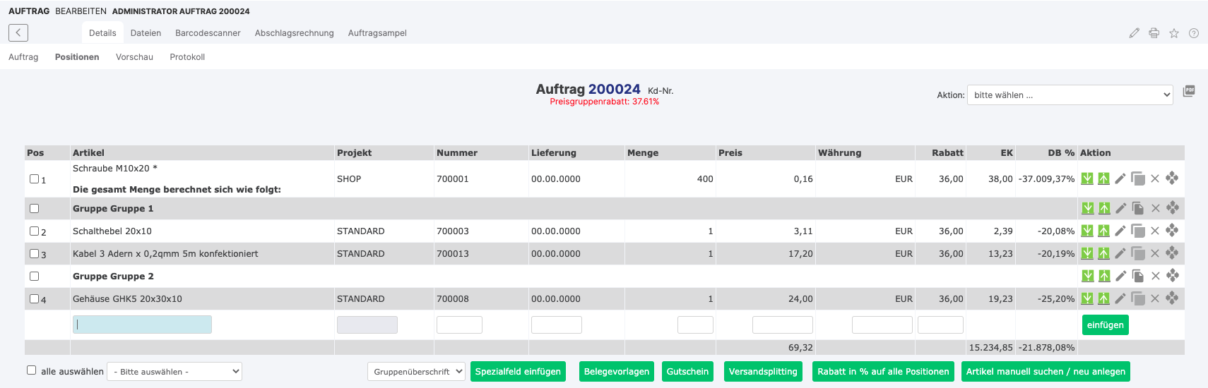Click the blue Artikel input field in the new row
Image resolution: width=1208 pixels, height=388 pixels.
pos(142,325)
